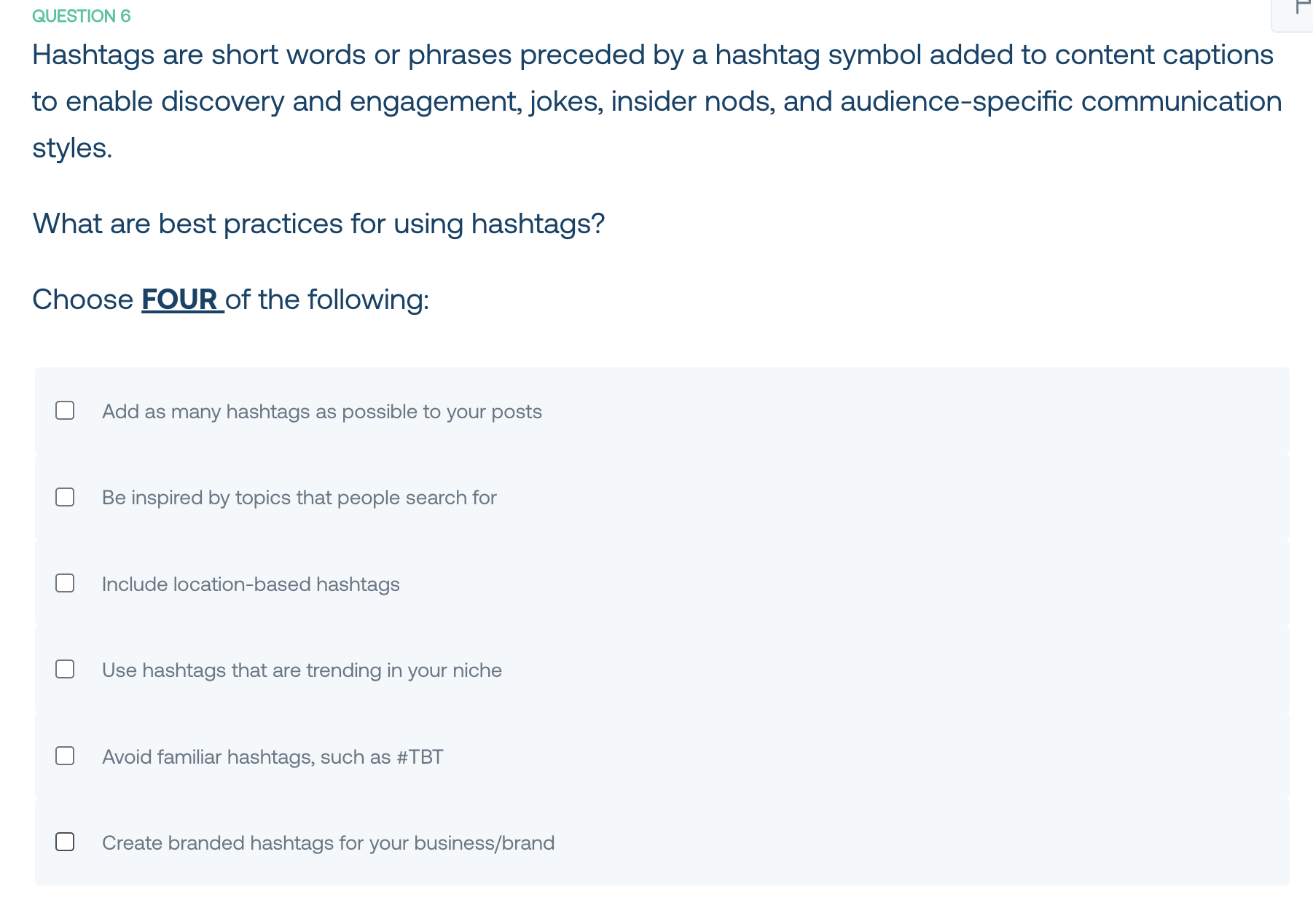The height and width of the screenshot is (908, 1313).
Task: Click the 'Add as many hashtags as possible' label text
Action: click(x=322, y=412)
